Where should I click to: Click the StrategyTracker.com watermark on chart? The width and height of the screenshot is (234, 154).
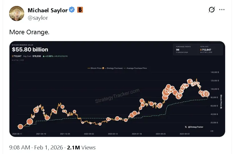(x=117, y=96)
